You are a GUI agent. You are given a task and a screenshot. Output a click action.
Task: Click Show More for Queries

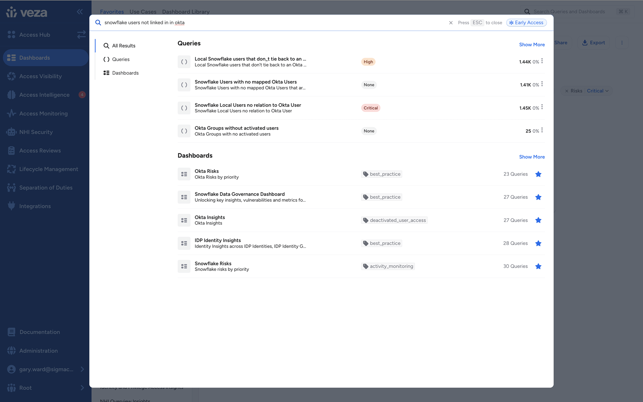(532, 45)
